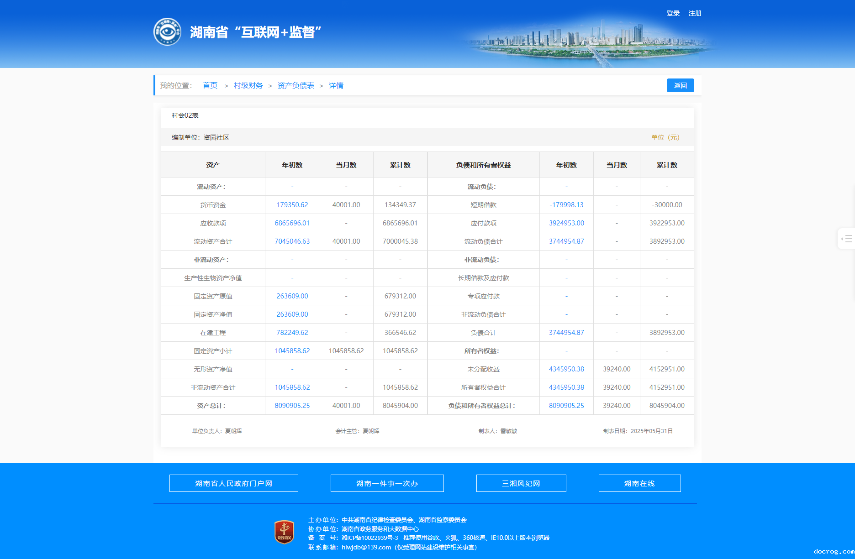Select the 详情 breadcrumb item
Viewport: 855px width, 559px height.
click(336, 85)
